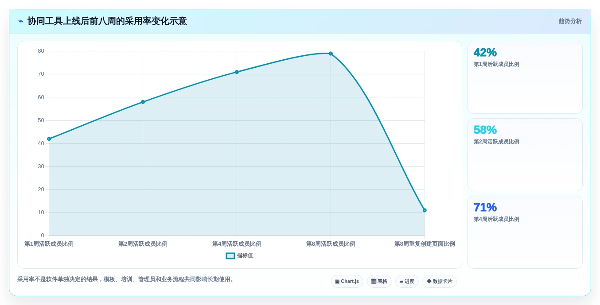Screen dimensions: 600x305
Task: Select the data point at value 58
Action: pyautogui.click(x=143, y=102)
